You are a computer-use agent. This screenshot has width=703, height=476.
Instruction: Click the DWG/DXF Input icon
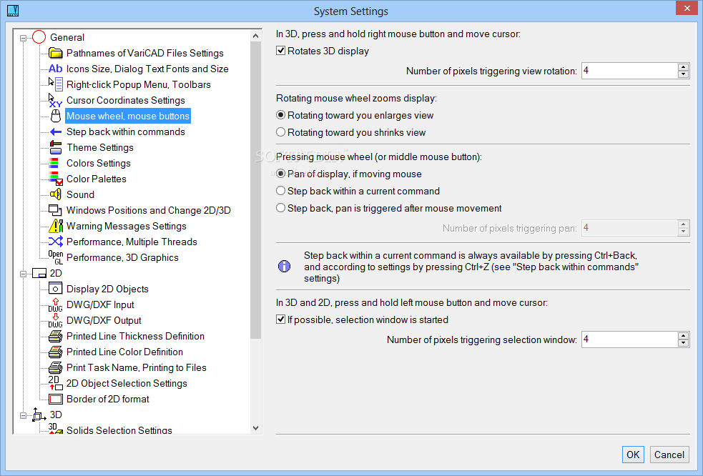pyautogui.click(x=56, y=304)
